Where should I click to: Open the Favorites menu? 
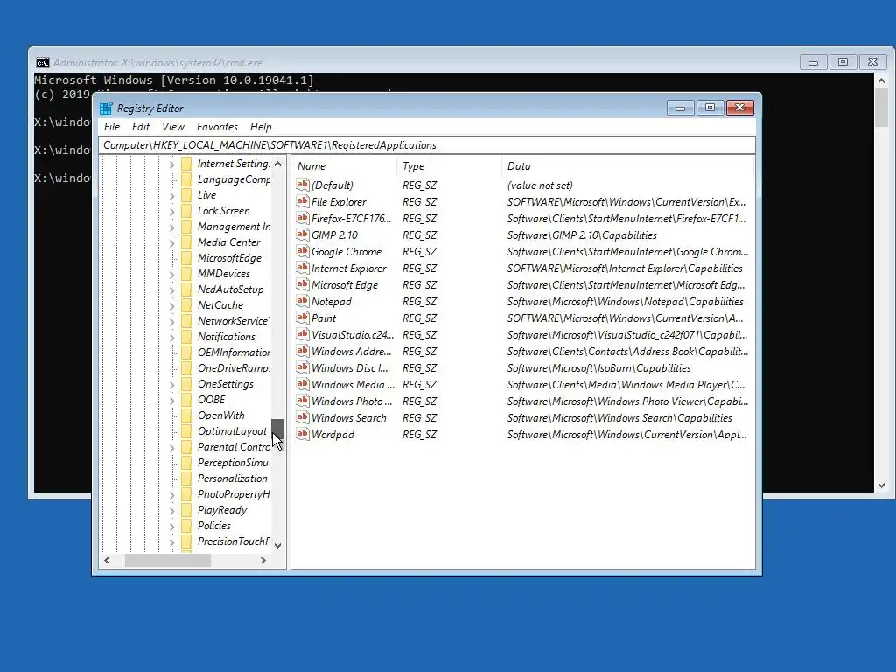tap(217, 127)
